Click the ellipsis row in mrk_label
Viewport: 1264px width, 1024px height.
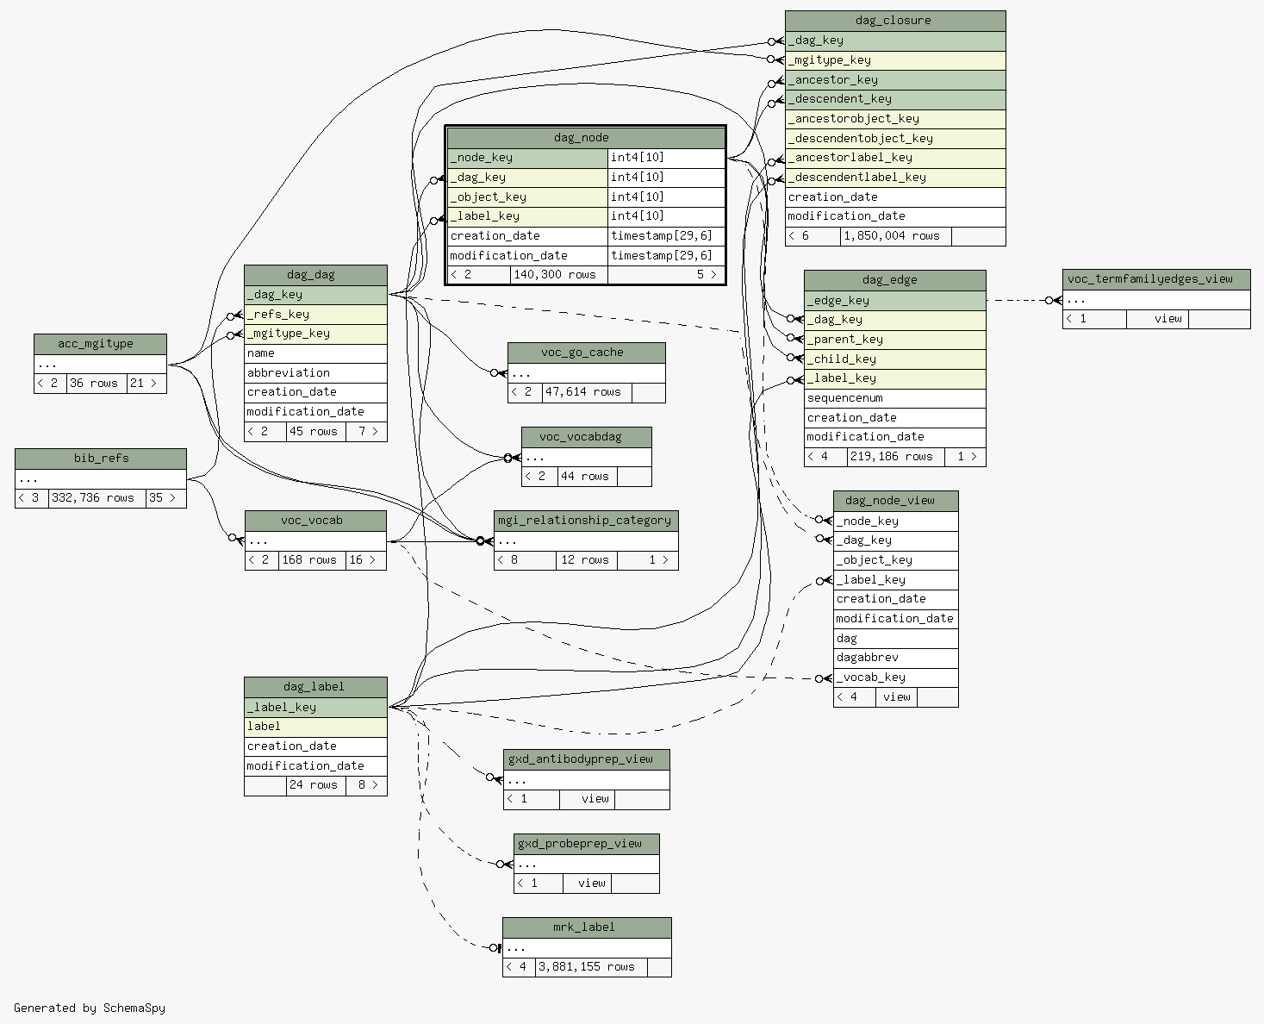[587, 948]
